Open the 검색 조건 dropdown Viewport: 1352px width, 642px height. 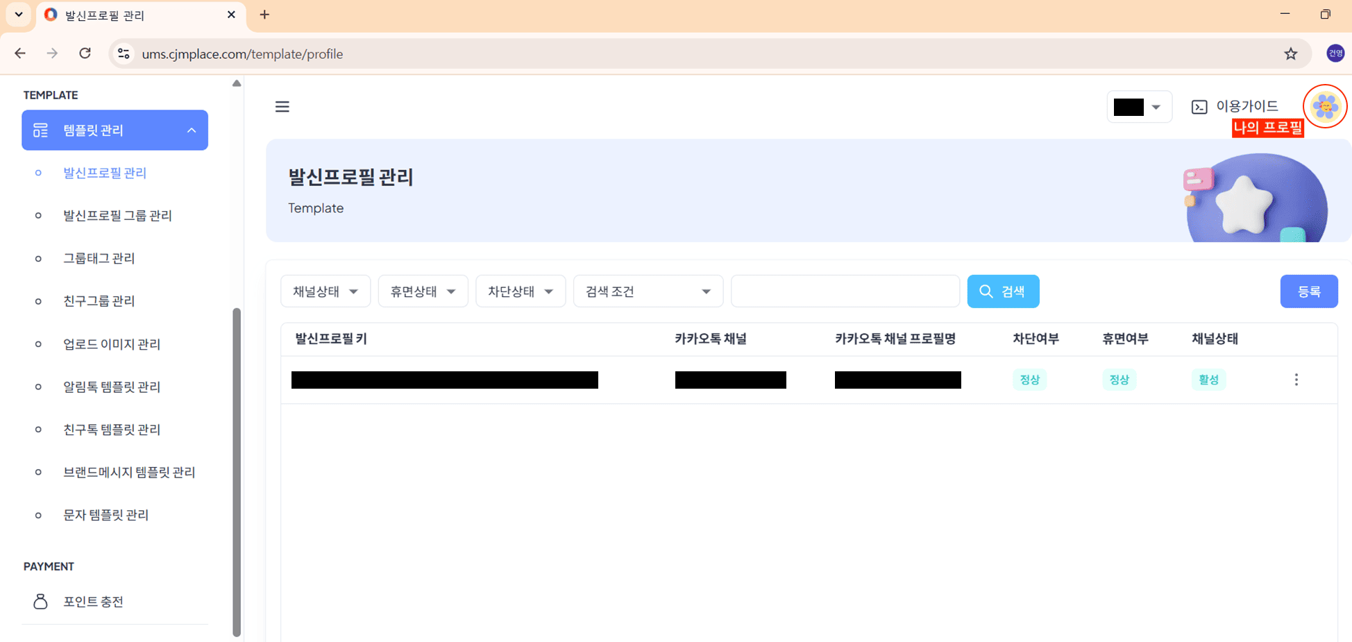coord(648,291)
